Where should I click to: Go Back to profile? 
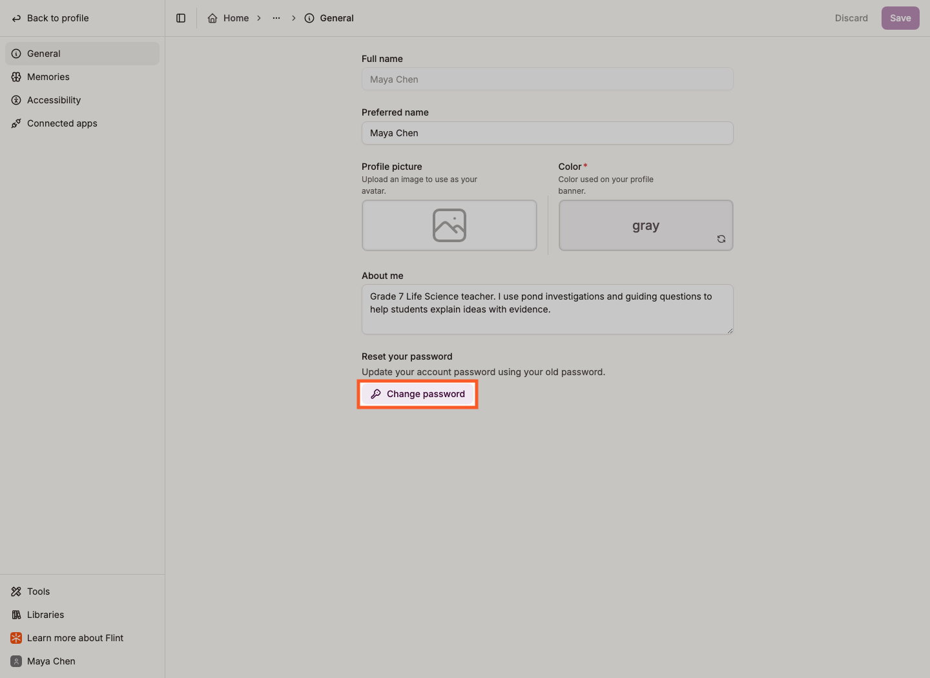tap(50, 18)
